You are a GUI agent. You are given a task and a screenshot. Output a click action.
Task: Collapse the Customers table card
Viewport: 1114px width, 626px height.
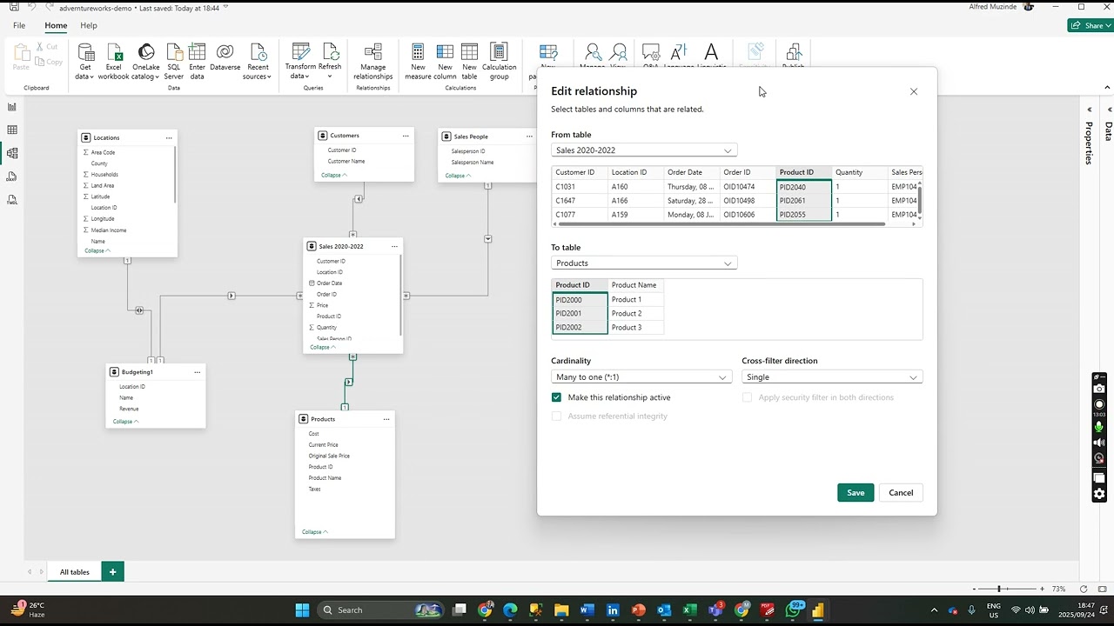coord(333,176)
